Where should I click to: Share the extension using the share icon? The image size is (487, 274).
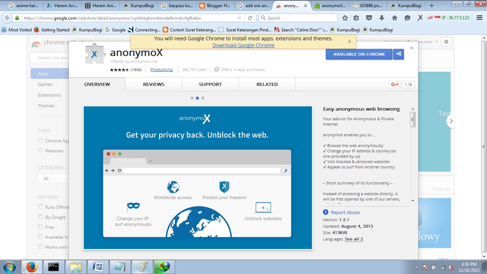[x=399, y=54]
